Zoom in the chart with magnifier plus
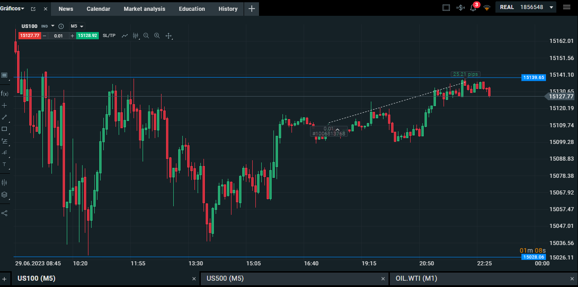 click(x=157, y=36)
